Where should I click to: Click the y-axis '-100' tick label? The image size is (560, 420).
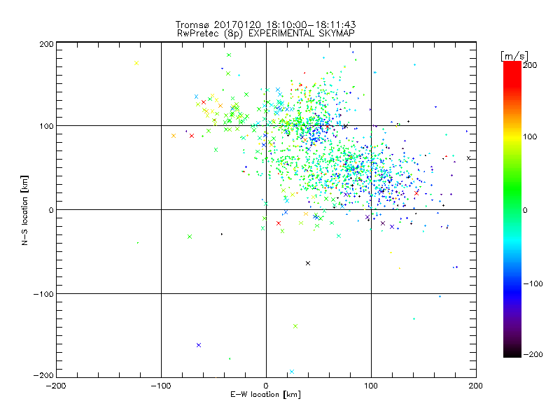pyautogui.click(x=43, y=294)
